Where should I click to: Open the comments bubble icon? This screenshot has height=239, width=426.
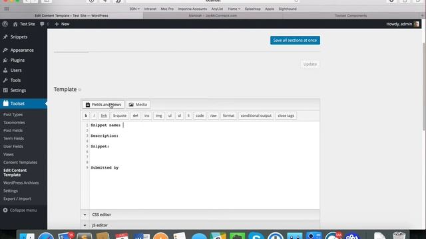pos(42,24)
